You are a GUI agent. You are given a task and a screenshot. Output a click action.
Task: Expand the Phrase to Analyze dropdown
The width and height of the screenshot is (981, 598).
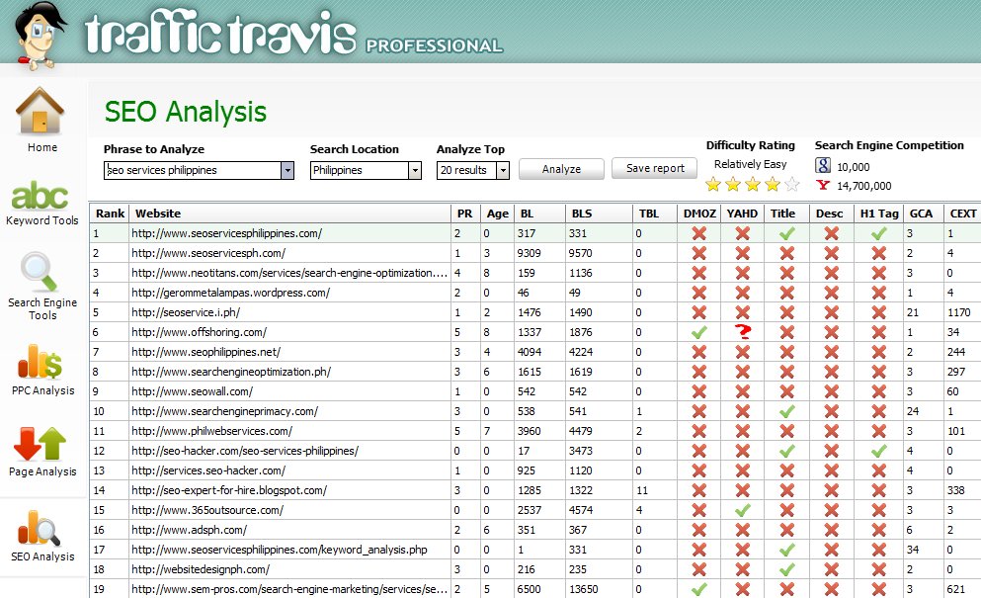click(x=287, y=170)
